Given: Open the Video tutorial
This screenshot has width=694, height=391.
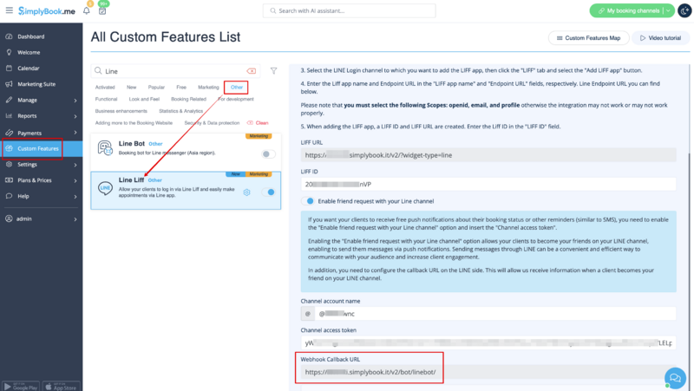Looking at the screenshot, I should pyautogui.click(x=660, y=38).
